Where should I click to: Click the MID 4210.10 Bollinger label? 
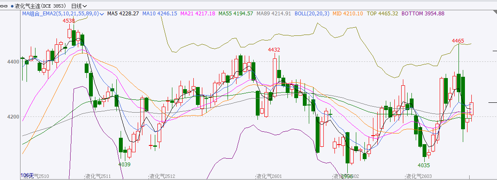[x=347, y=14]
